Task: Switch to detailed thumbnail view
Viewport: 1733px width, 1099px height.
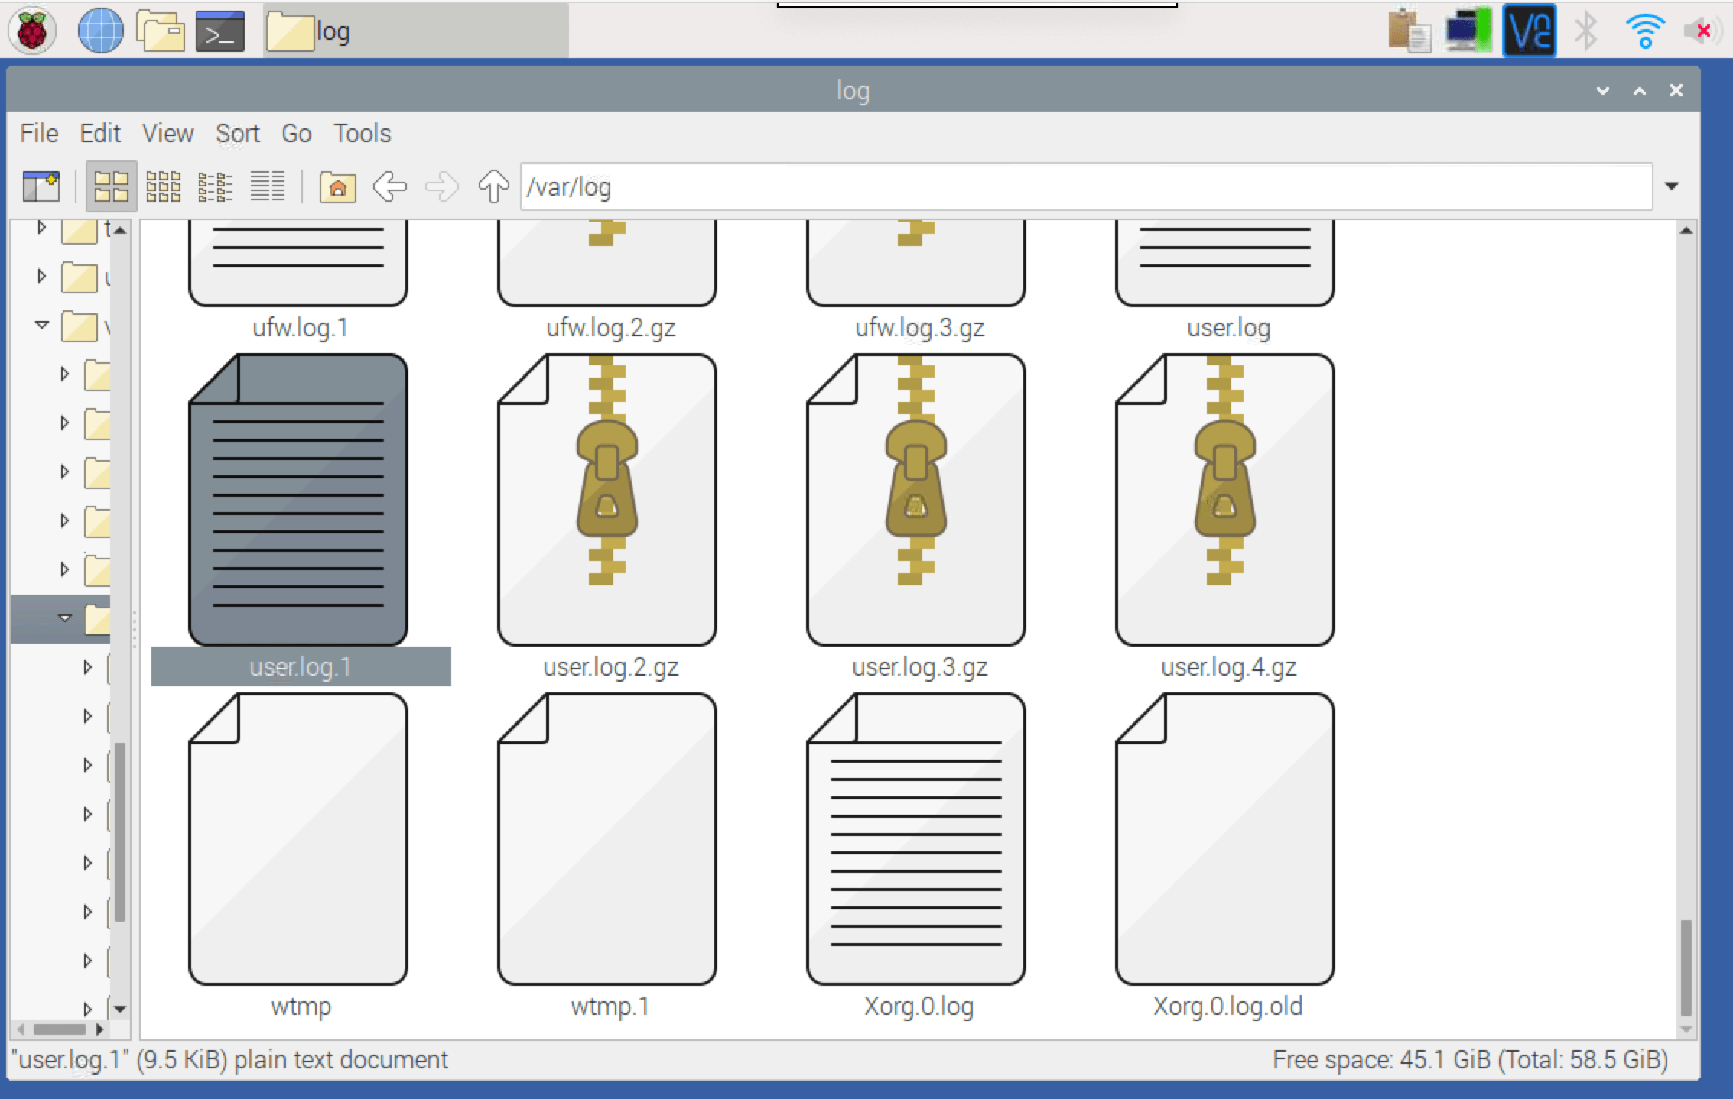Action: (x=215, y=186)
